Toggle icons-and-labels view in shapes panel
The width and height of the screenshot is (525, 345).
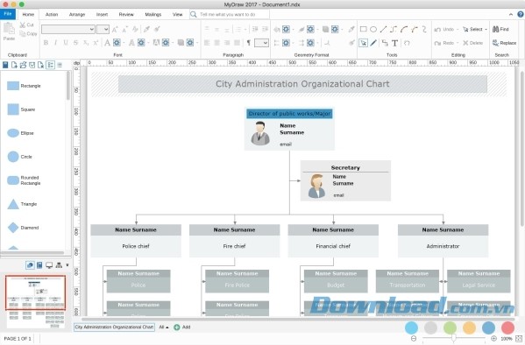[50, 65]
